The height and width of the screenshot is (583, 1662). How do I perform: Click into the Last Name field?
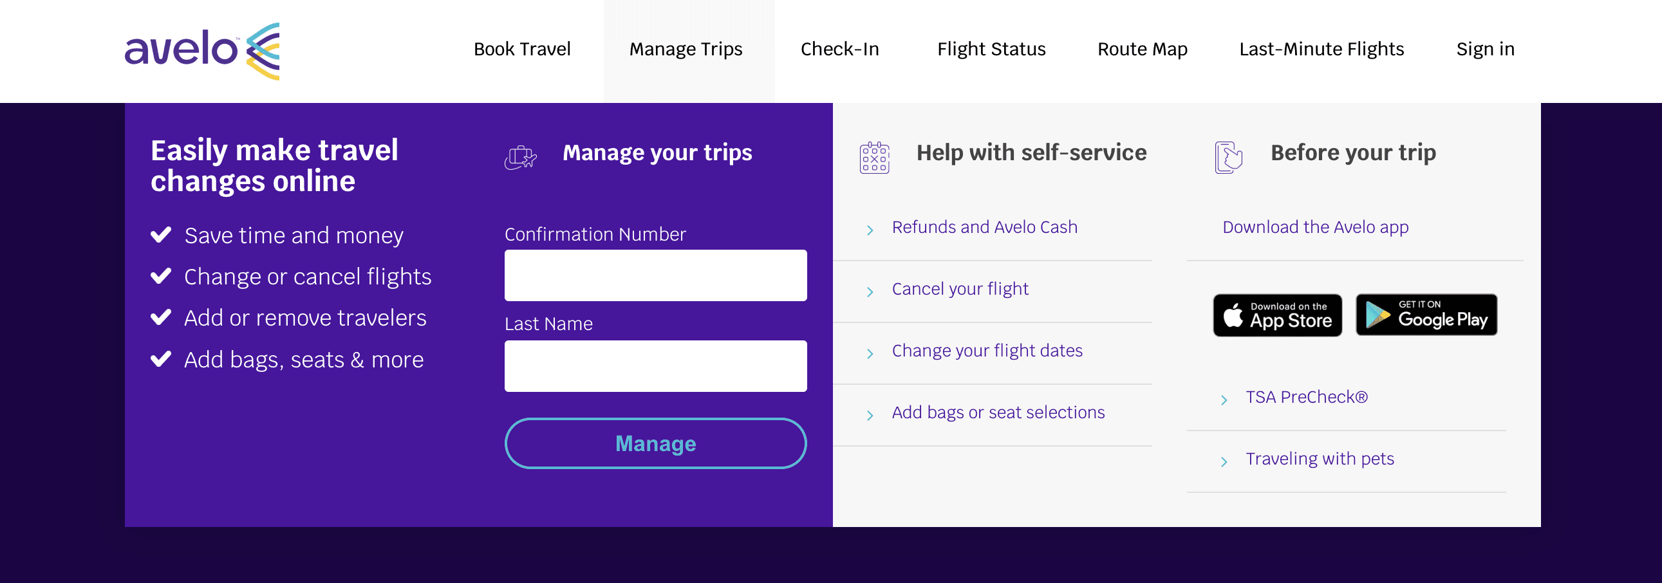(655, 366)
